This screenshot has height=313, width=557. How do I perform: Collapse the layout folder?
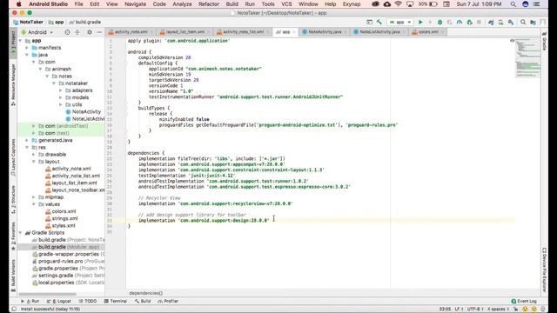(x=34, y=162)
